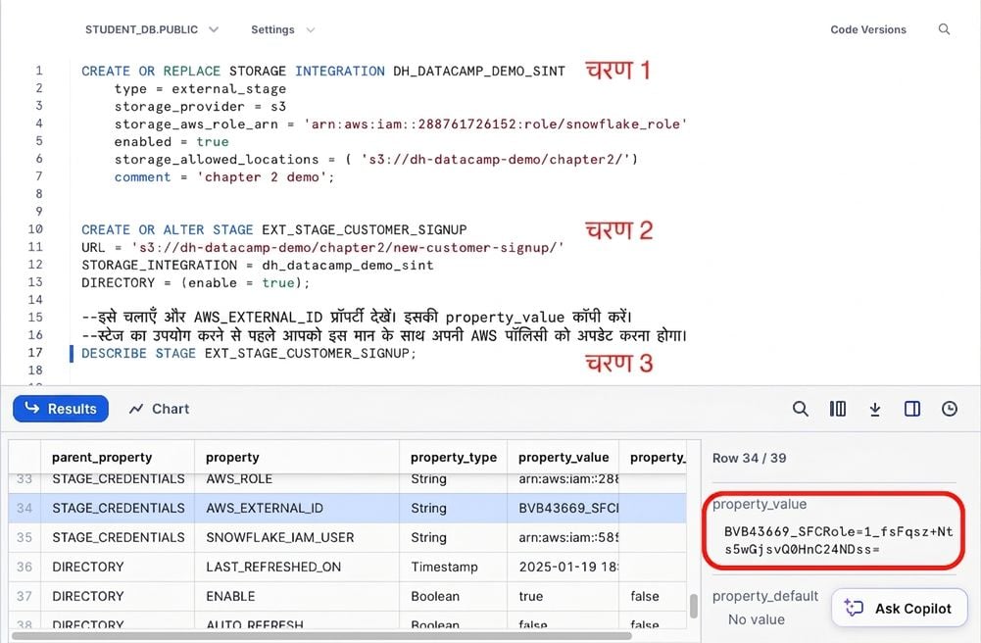Click the storage_allowed_locations line
This screenshot has height=643, width=981.
point(376,160)
